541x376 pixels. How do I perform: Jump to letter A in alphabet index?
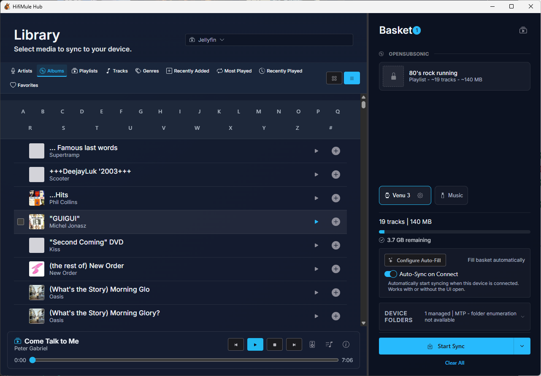[23, 112]
